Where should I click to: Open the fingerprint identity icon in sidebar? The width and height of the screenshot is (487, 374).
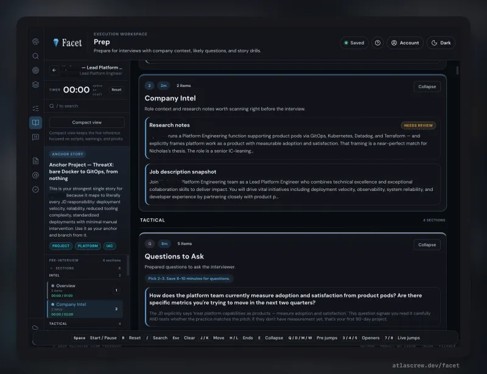tap(36, 41)
